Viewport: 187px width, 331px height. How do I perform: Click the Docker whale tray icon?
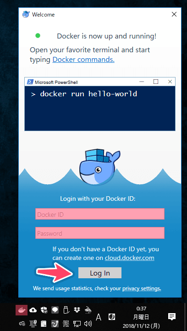click(22, 310)
